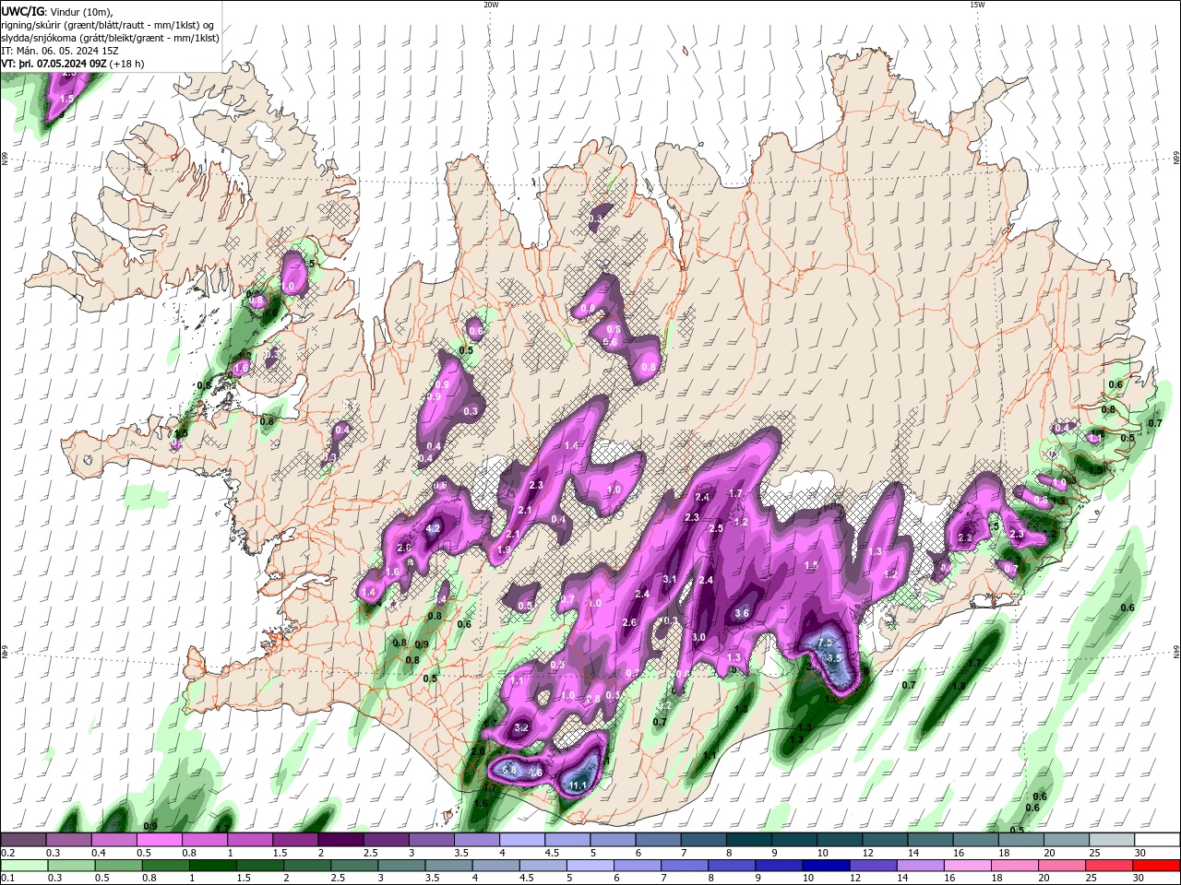Select the white 30 mm snow swatch
Viewport: 1181px width, 885px height.
(1156, 840)
